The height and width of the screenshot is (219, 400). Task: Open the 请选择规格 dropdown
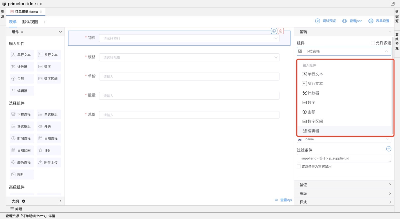[189, 58]
